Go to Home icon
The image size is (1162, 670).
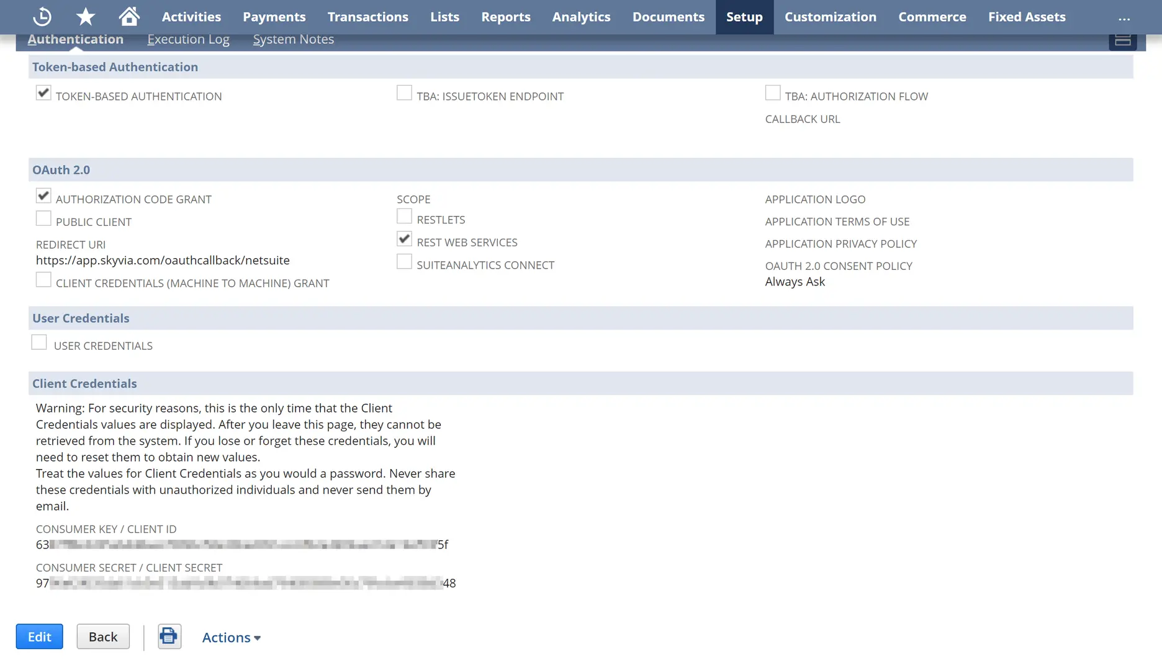[129, 17]
